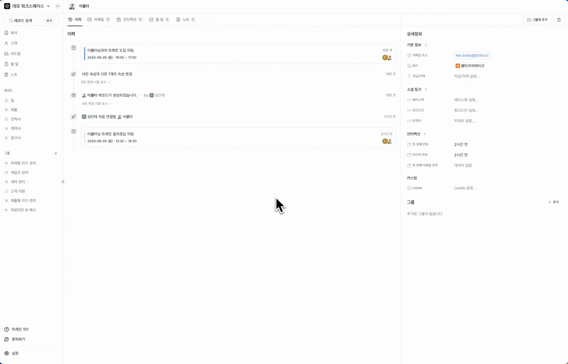Click the trash delete icon
Viewport: 568px width, 364px height.
(559, 20)
